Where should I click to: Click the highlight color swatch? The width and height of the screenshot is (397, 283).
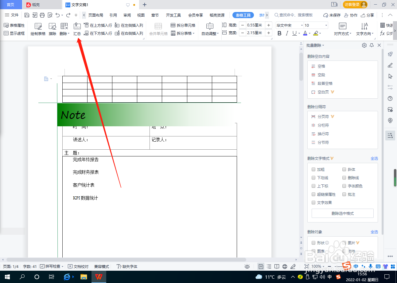point(316,33)
